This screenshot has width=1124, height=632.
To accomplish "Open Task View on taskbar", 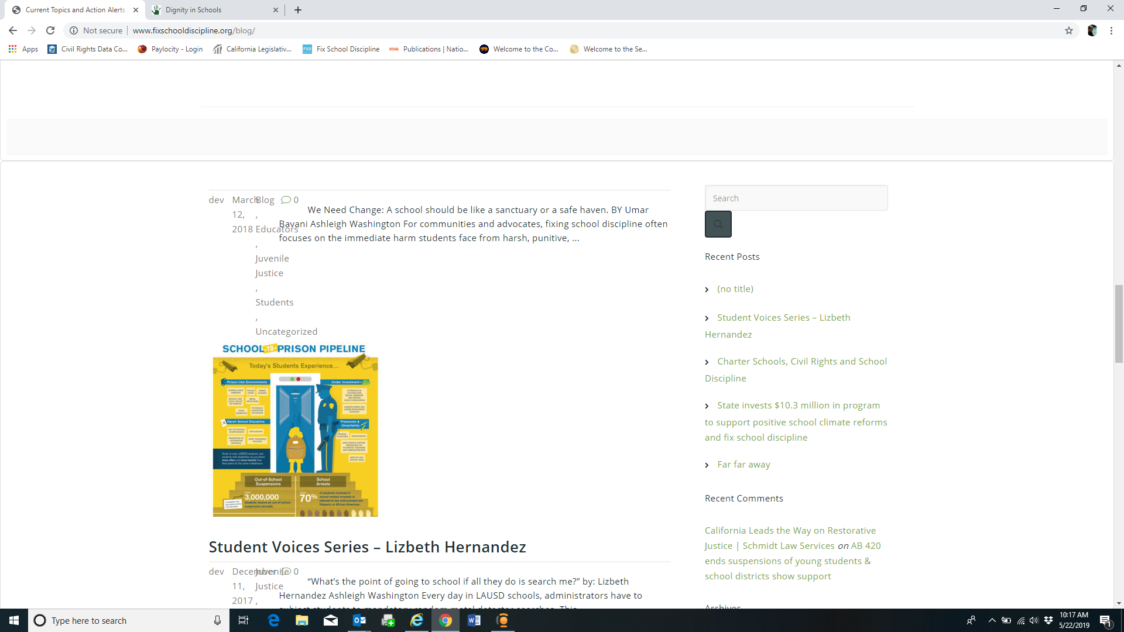I will 244,620.
